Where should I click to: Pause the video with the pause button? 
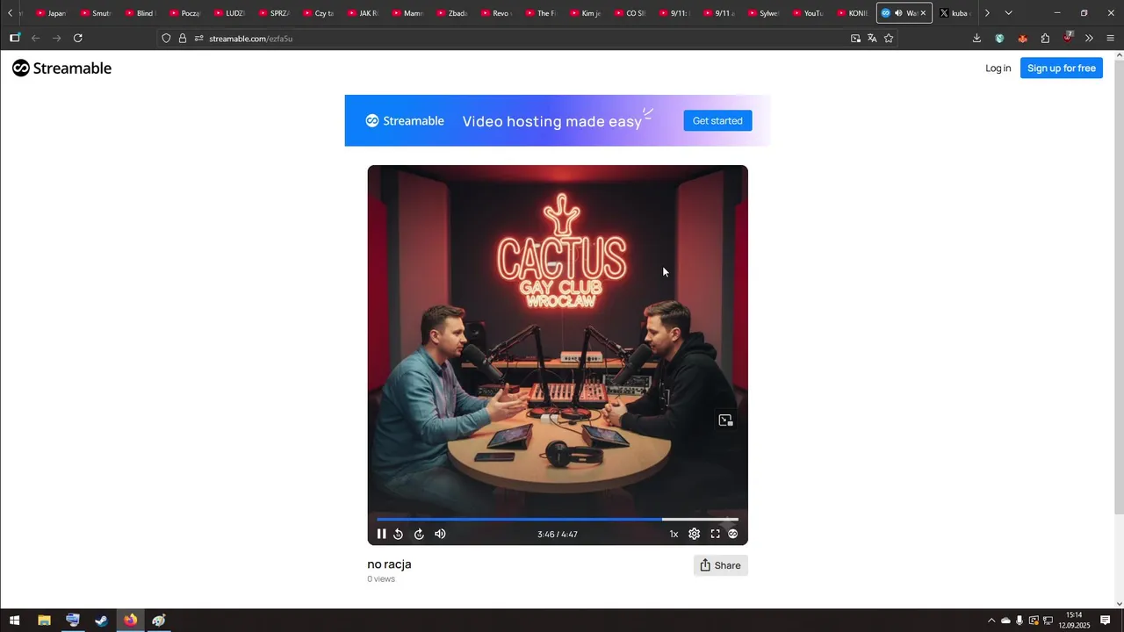pyautogui.click(x=381, y=534)
